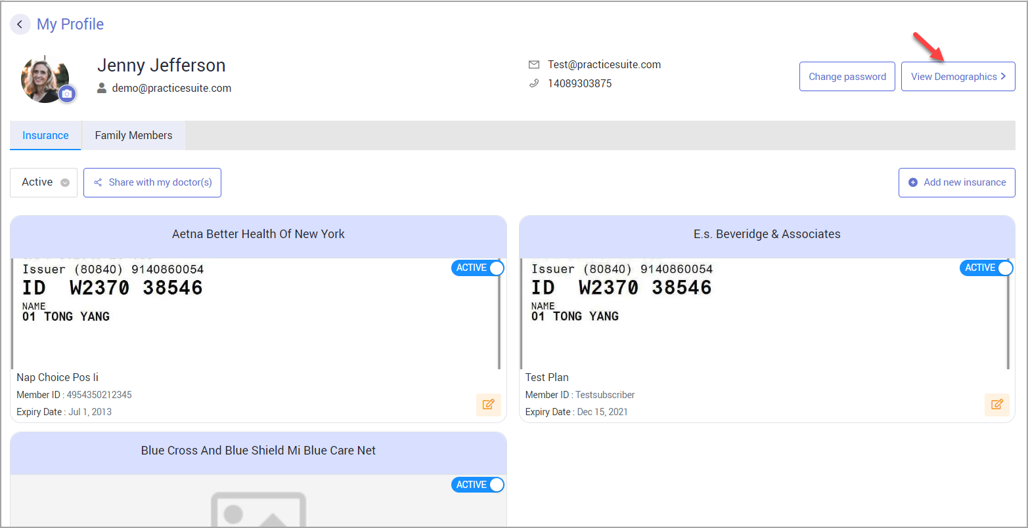Click Add new insurance button
The width and height of the screenshot is (1028, 528).
point(956,182)
